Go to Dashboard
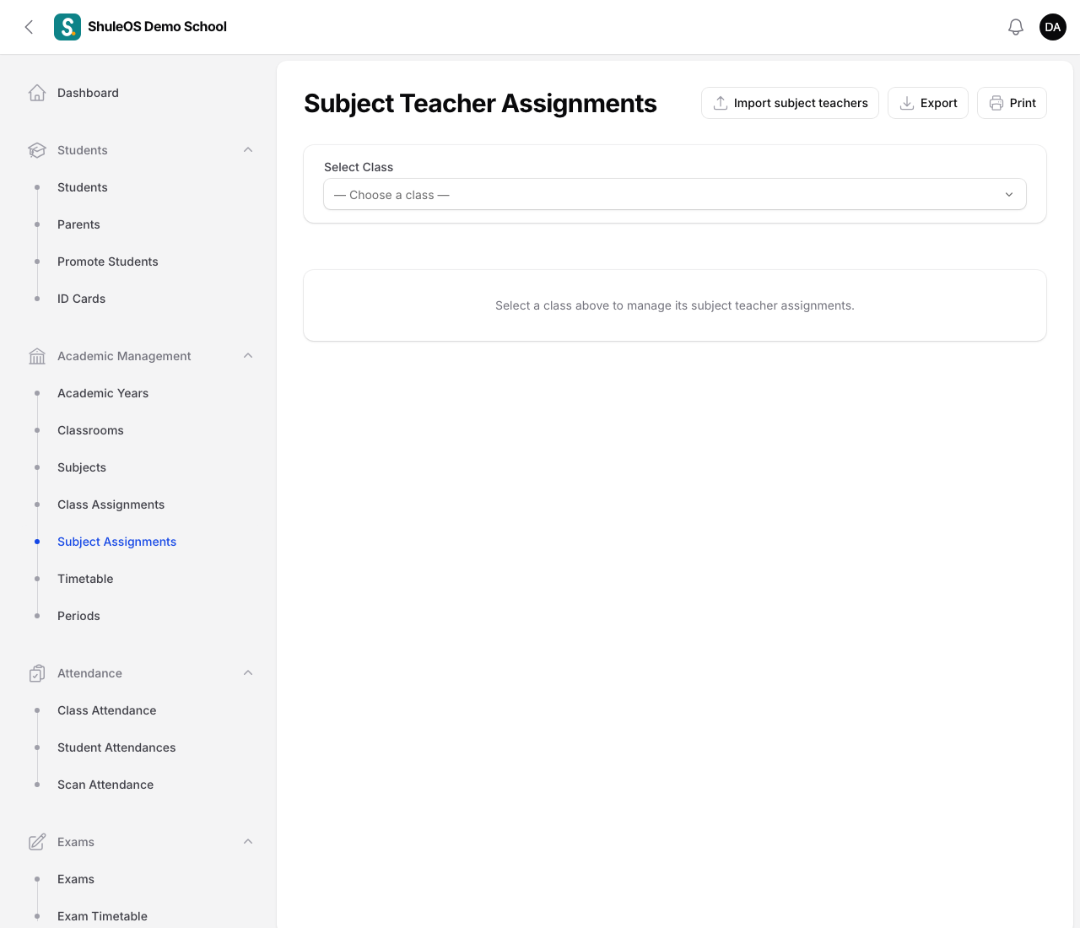Viewport: 1080px width, 928px height. point(88,93)
